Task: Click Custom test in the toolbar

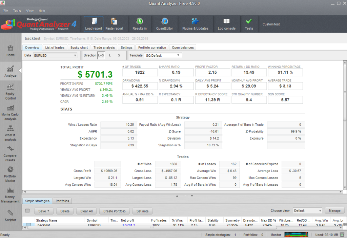Action: (271, 24)
